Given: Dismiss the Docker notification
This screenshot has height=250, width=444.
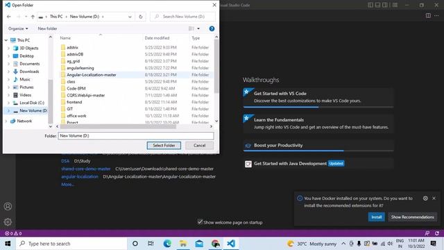Looking at the screenshot, I should (434, 199).
